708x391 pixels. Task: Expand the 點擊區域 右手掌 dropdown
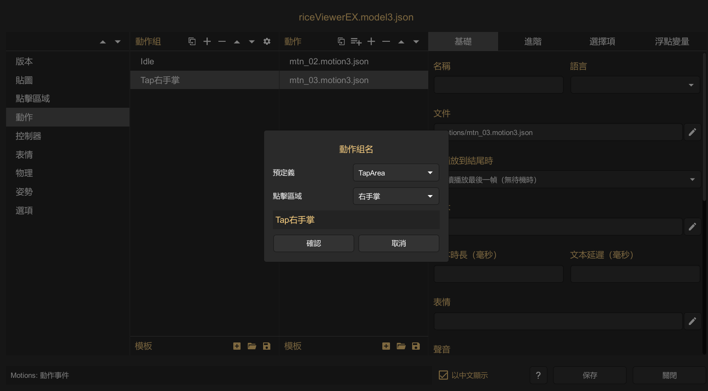pos(396,196)
